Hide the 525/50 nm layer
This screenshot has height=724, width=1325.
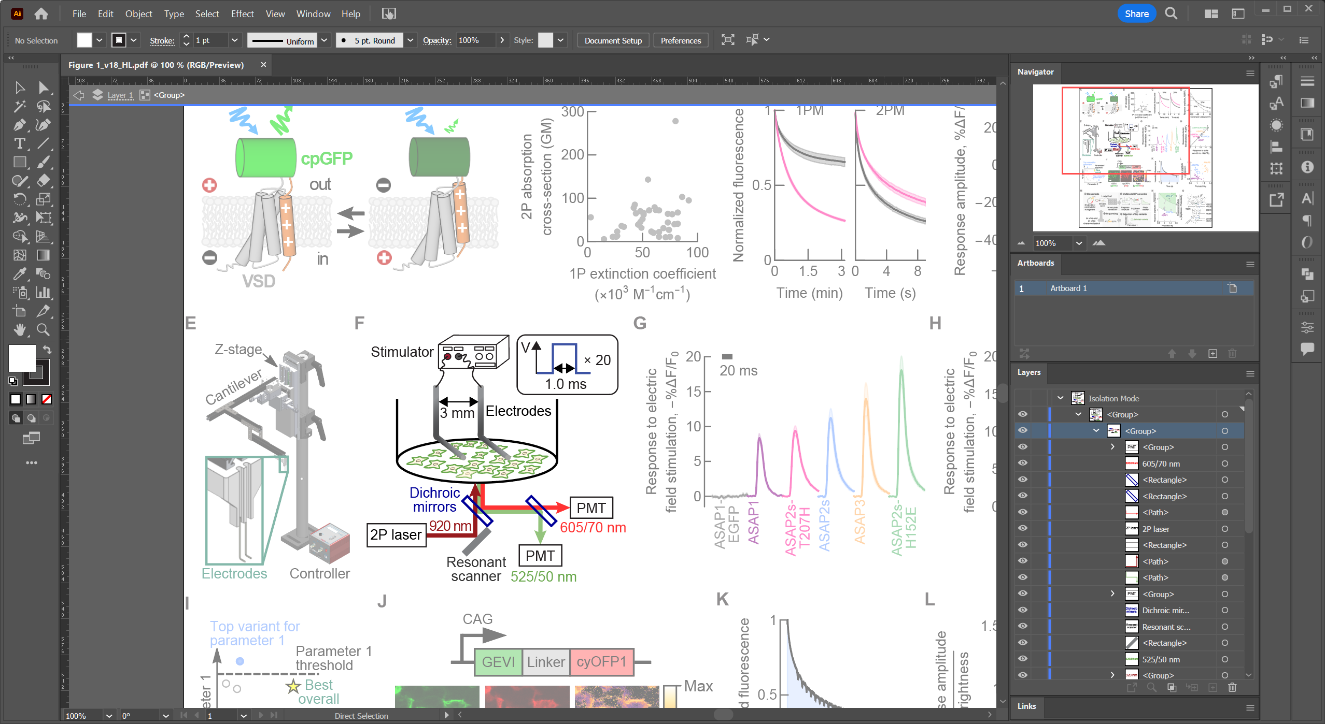[1023, 659]
